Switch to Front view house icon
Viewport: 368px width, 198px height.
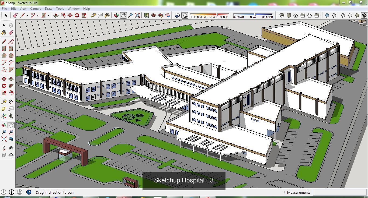[296, 15]
